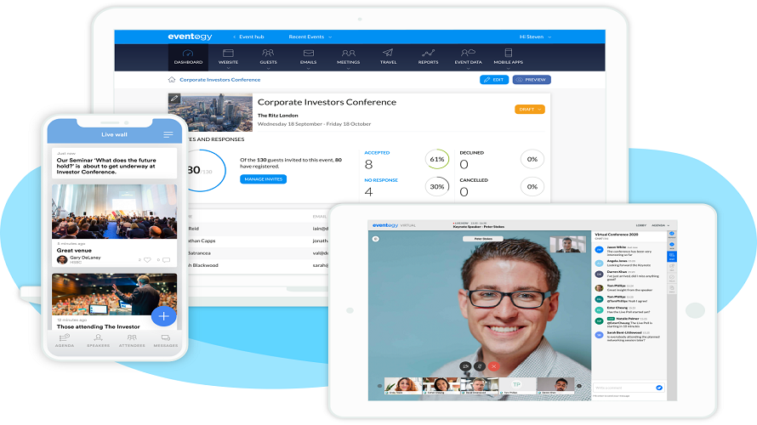757x425 pixels.
Task: Expand the Agenda dropdown on tablet
Action: pos(660,225)
